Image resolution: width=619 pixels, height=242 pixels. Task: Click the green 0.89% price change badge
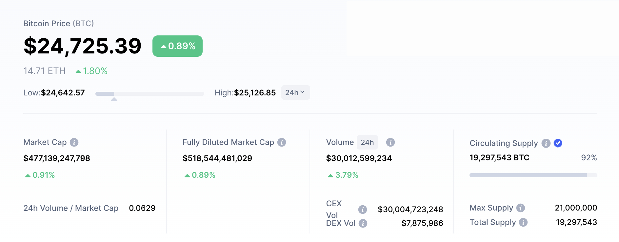pos(177,46)
